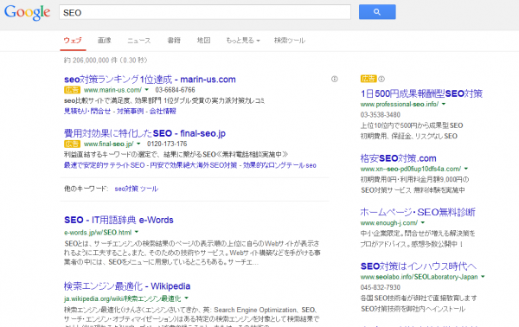Screen dimensions: 519x327
Task: Click the e-words.jp/w/SEO.html green URL
Action: click(x=98, y=233)
